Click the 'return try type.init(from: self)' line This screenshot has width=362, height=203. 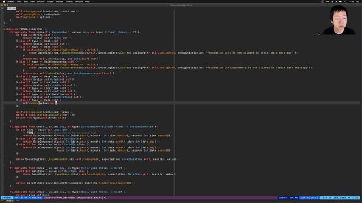[41, 118]
